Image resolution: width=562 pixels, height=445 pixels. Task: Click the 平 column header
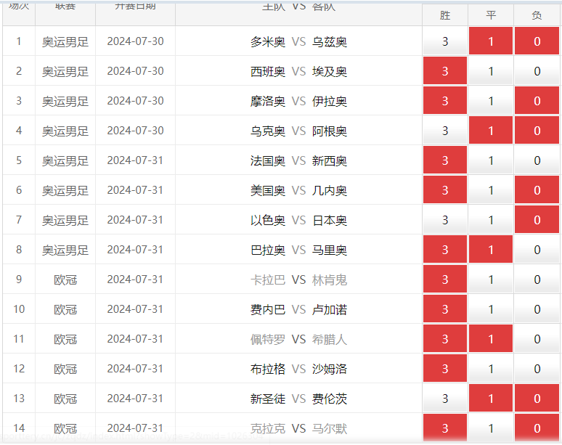[491, 15]
